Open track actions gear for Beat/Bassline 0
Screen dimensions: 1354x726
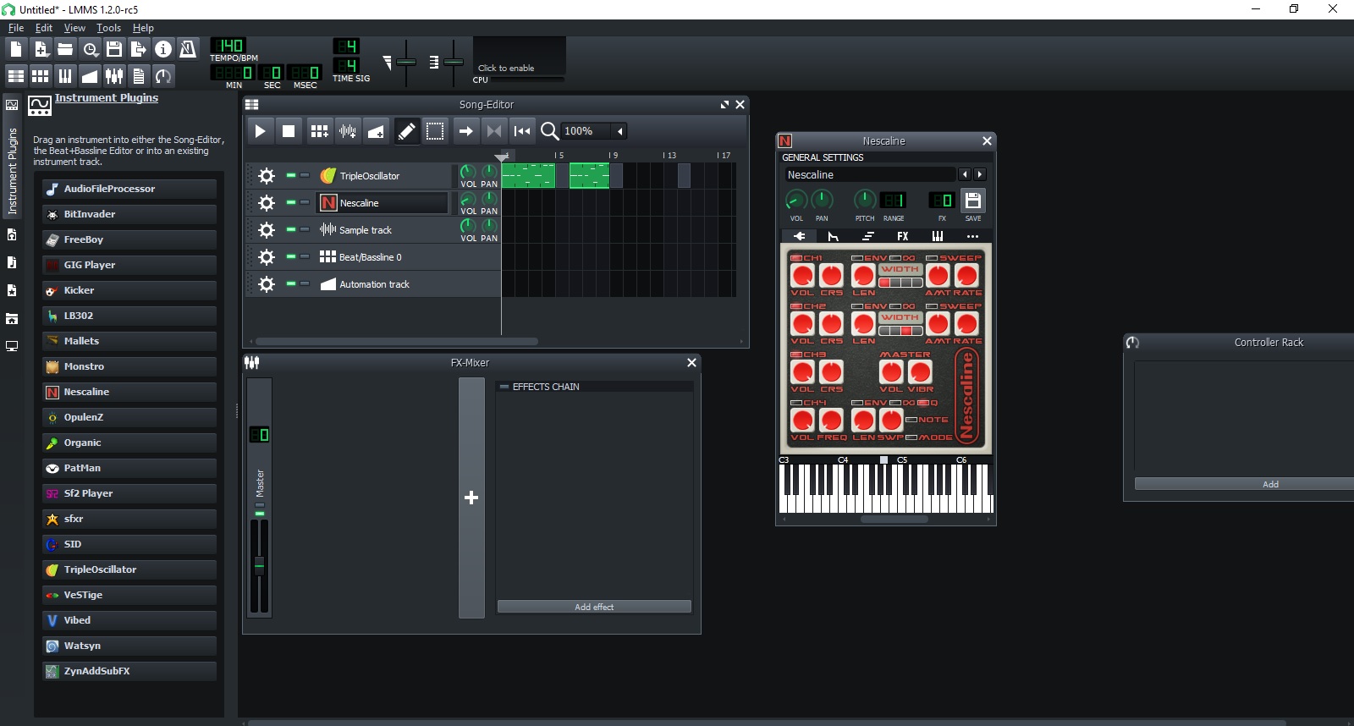(267, 257)
